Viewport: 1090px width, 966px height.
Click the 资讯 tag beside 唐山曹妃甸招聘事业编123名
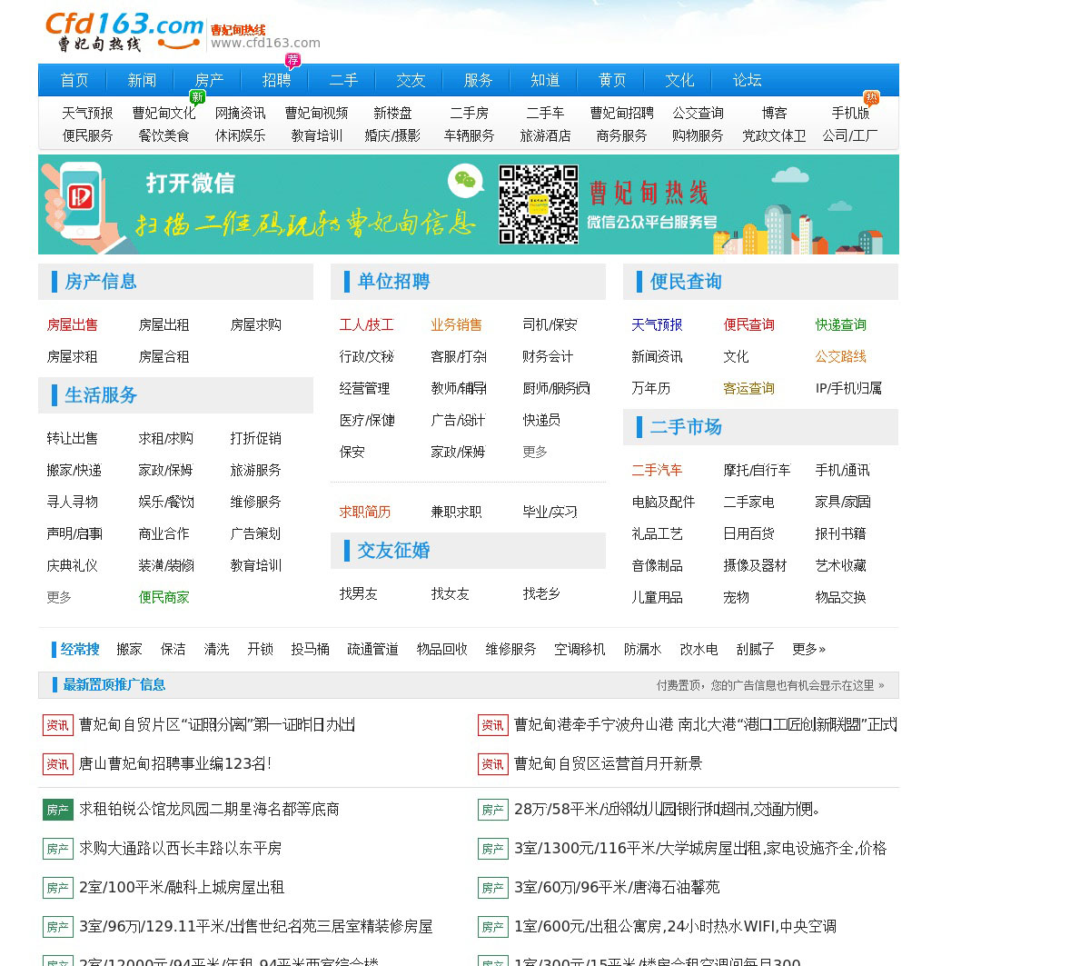click(58, 764)
